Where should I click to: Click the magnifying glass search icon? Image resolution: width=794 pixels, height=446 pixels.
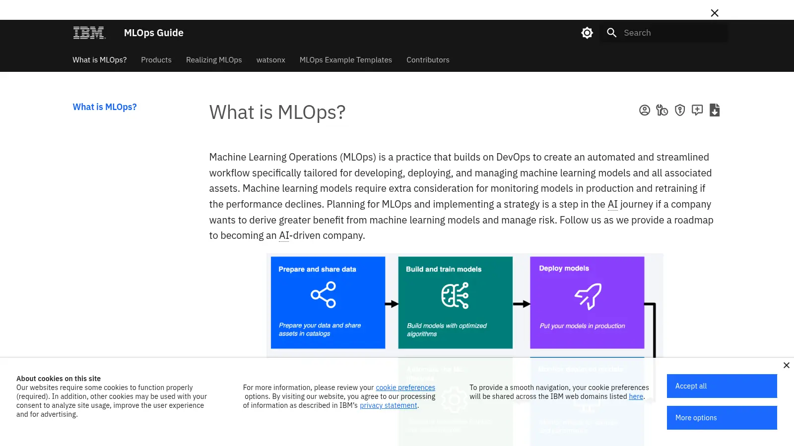(x=612, y=33)
